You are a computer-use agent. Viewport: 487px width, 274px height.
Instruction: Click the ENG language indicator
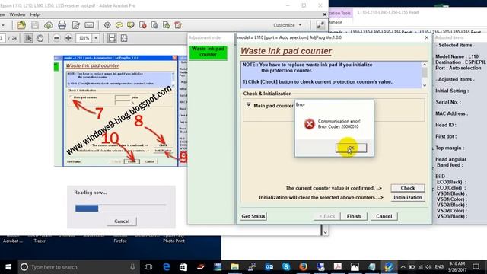[x=439, y=267]
